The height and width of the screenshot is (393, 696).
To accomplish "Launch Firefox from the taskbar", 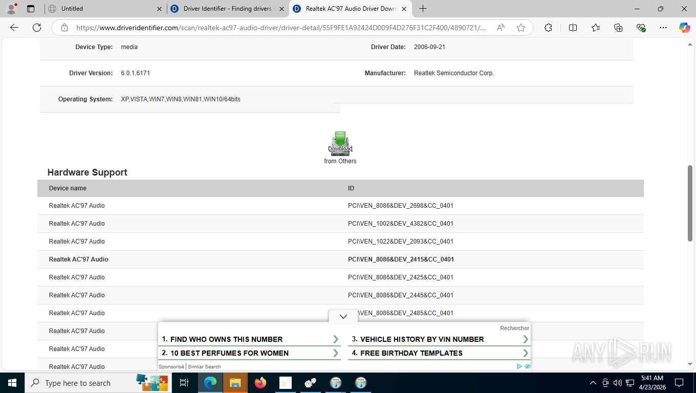I will 260,383.
